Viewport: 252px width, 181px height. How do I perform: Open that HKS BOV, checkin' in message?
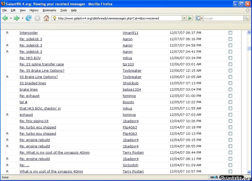point(40,108)
